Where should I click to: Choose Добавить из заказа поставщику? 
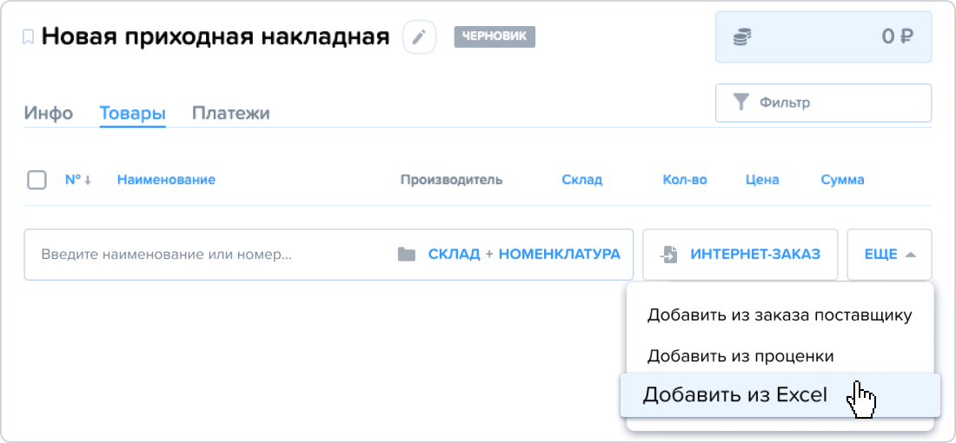[780, 315]
